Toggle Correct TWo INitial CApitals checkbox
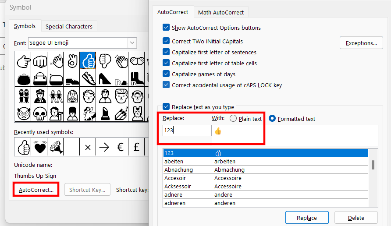The height and width of the screenshot is (226, 391). tap(166, 41)
